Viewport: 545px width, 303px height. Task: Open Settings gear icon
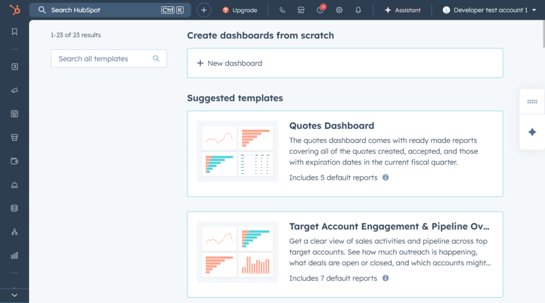click(x=339, y=10)
